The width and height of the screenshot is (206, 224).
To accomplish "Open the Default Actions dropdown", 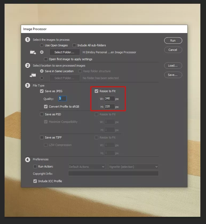I will (87, 167).
